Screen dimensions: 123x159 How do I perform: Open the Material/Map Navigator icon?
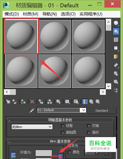click(116, 90)
